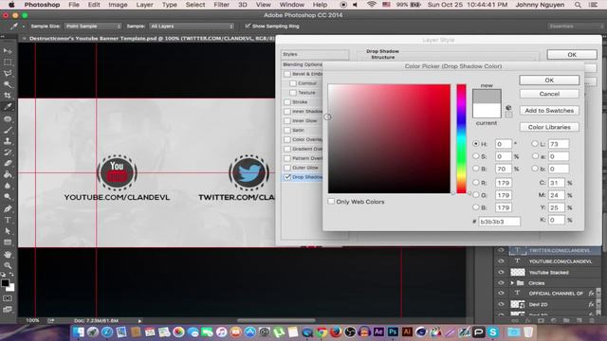This screenshot has height=341, width=607.
Task: Click OK in the Color Picker
Action: point(549,80)
